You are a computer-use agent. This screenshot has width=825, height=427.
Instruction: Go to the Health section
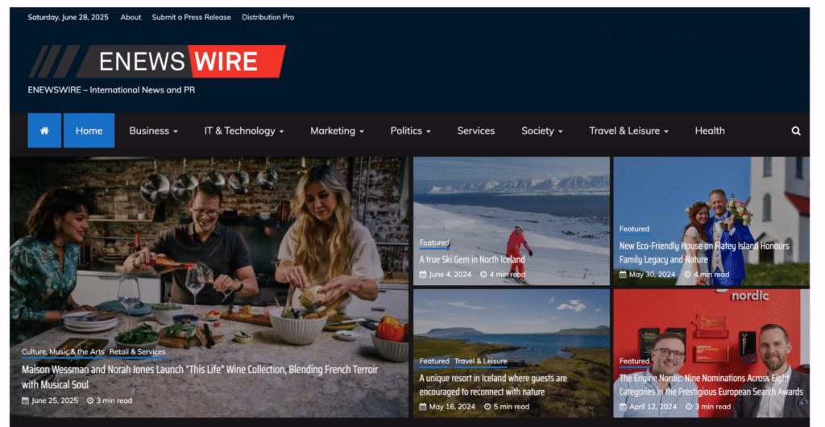(710, 131)
